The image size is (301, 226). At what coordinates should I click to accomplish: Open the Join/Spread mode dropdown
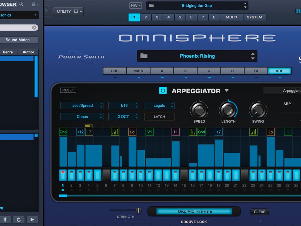(82, 105)
